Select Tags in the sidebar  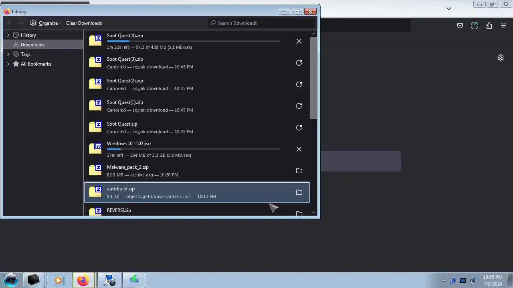(26, 54)
